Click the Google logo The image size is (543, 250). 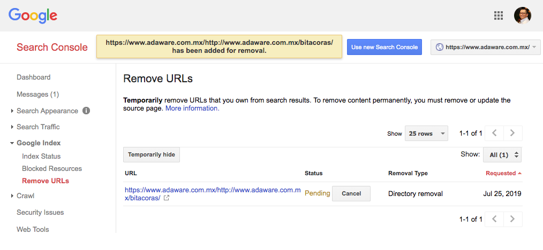pyautogui.click(x=33, y=15)
